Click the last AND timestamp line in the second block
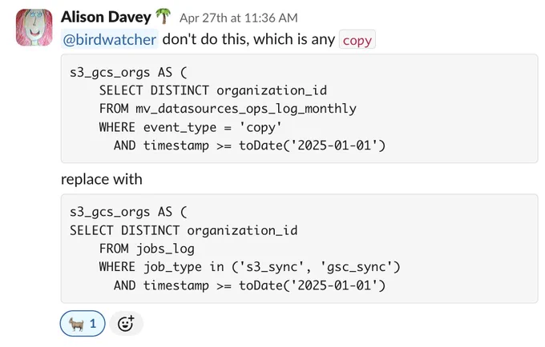This screenshot has width=545, height=347. point(249,285)
